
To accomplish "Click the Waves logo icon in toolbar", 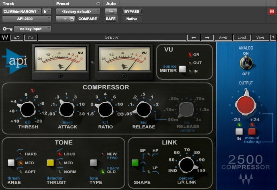I will click(5, 37).
